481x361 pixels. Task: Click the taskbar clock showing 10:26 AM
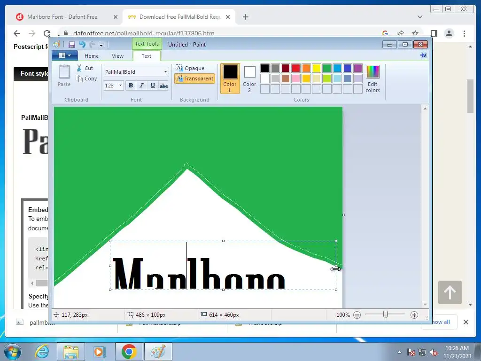[457, 352]
